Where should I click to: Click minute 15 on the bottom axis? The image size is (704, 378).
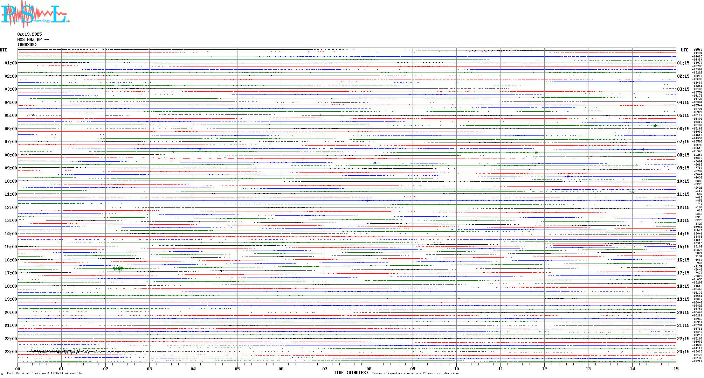coord(676,369)
